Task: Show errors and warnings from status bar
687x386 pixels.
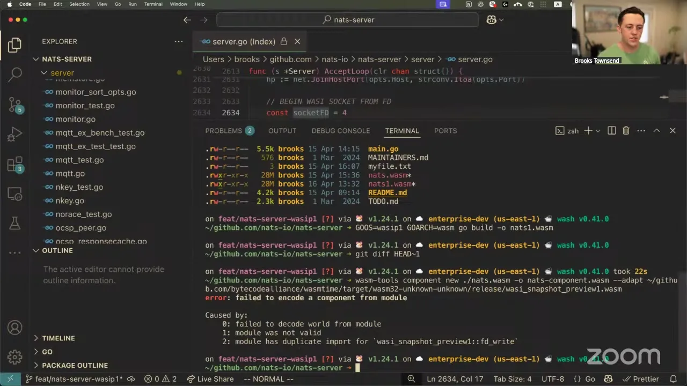Action: tap(160, 379)
